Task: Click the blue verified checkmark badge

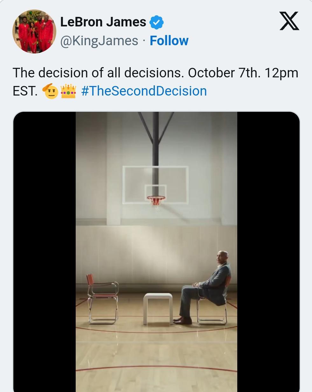Action: point(156,22)
